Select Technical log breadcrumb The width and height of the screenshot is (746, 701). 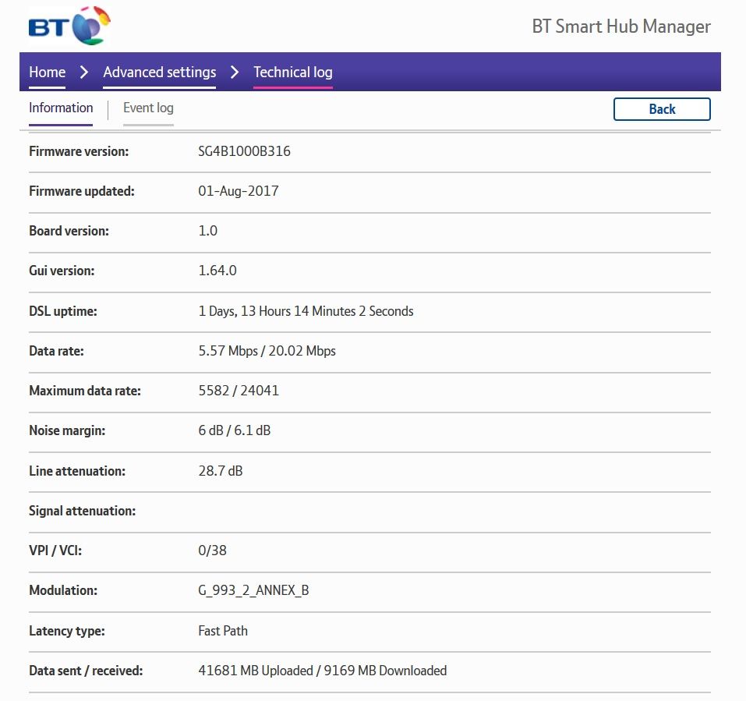coord(292,72)
